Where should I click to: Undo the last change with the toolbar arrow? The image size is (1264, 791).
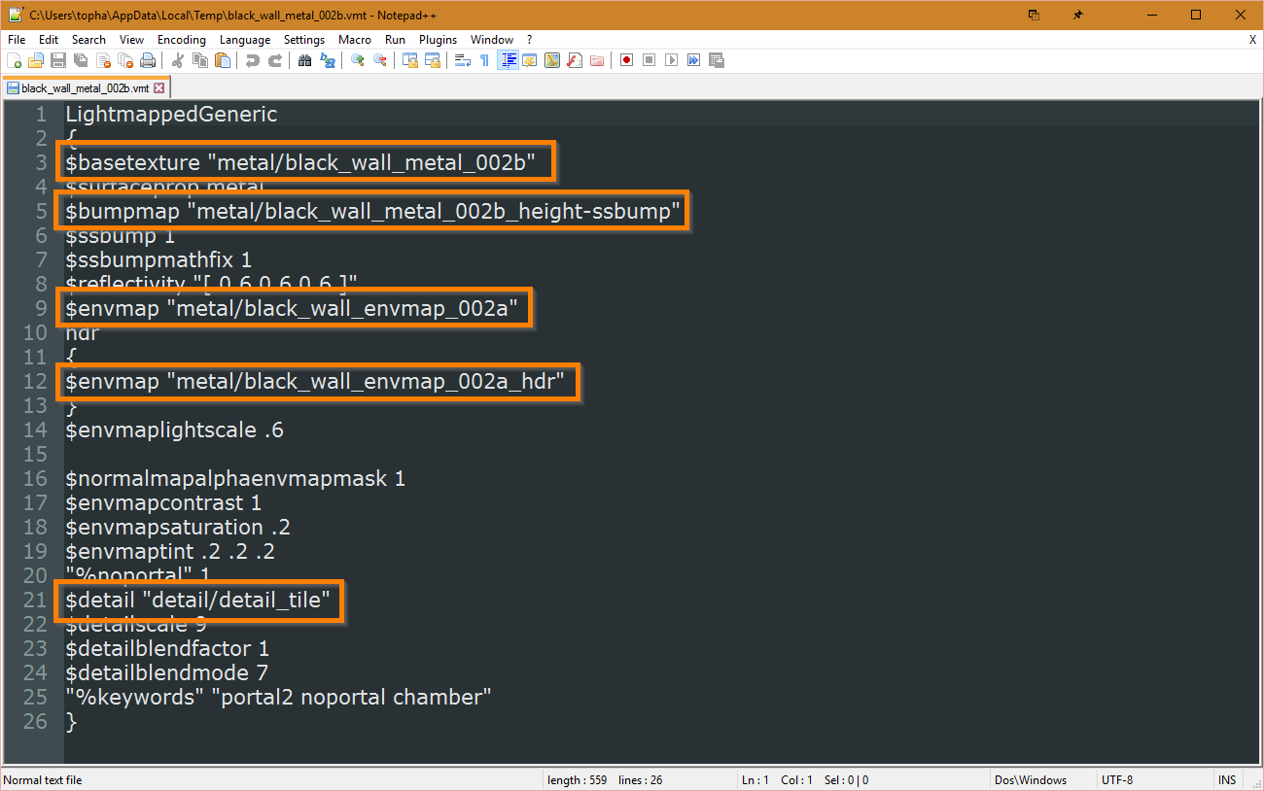coord(253,60)
